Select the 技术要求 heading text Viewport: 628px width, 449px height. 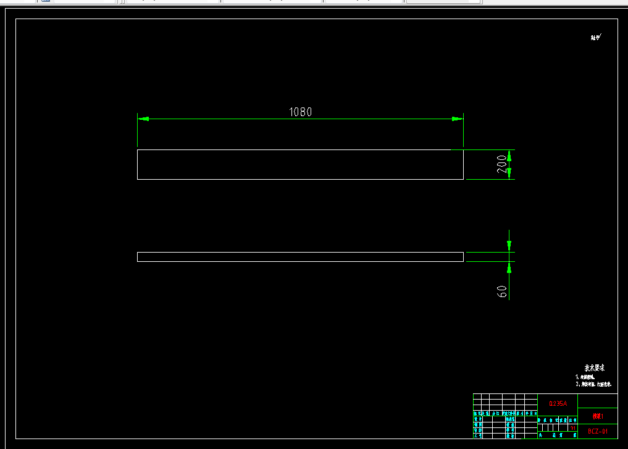click(x=595, y=367)
